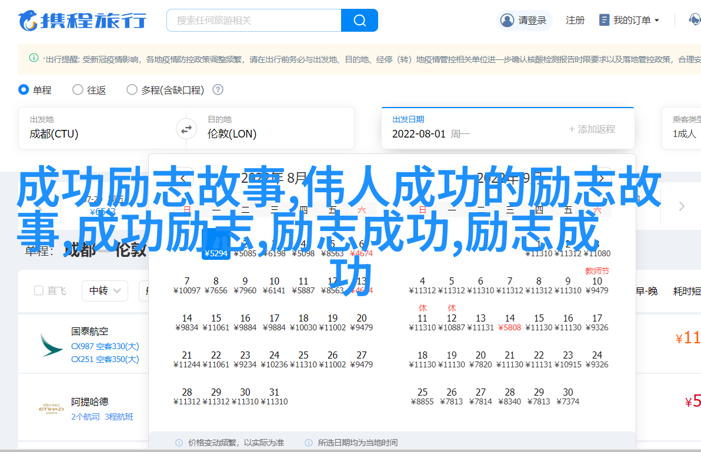Image resolution: width=701 pixels, height=452 pixels.
Task: Click the search box for travel queries
Action: pyautogui.click(x=254, y=21)
